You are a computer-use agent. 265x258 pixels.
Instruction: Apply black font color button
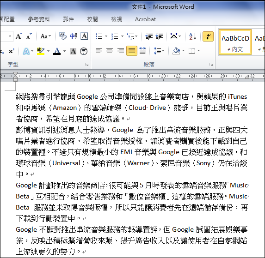coord(57,51)
